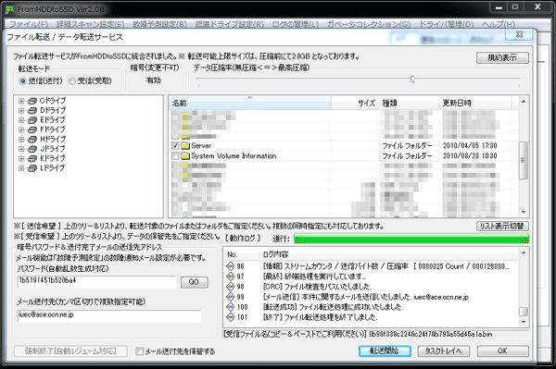Click the System Volume Information folder icon

(185, 156)
